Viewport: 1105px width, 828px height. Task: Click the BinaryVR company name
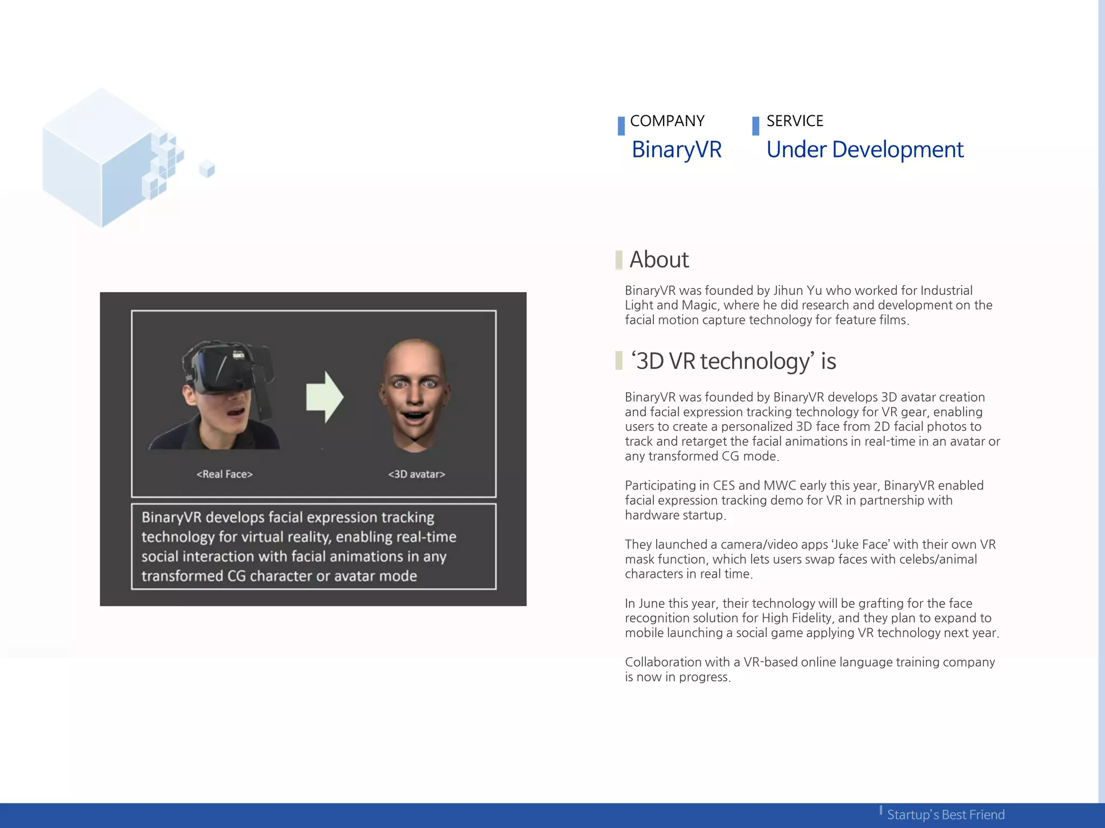pos(676,149)
